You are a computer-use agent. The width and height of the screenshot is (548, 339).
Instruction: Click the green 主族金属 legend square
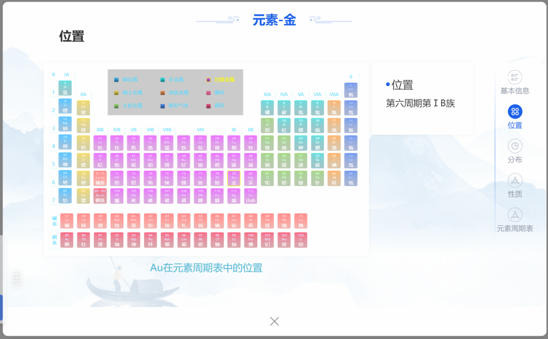pos(116,106)
